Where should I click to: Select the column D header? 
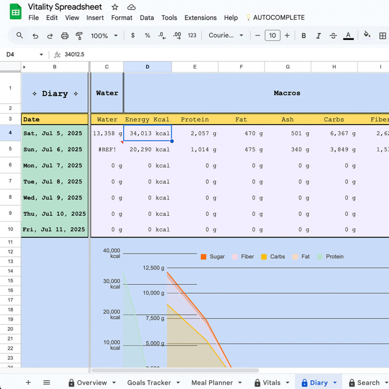(147, 67)
